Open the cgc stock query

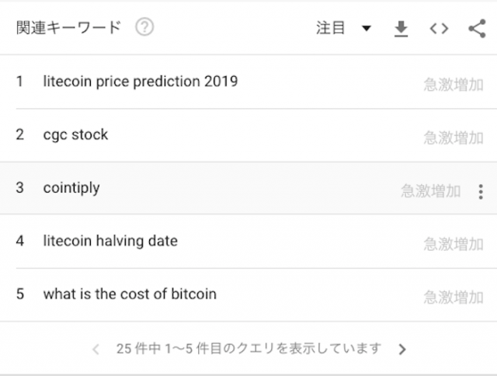75,134
